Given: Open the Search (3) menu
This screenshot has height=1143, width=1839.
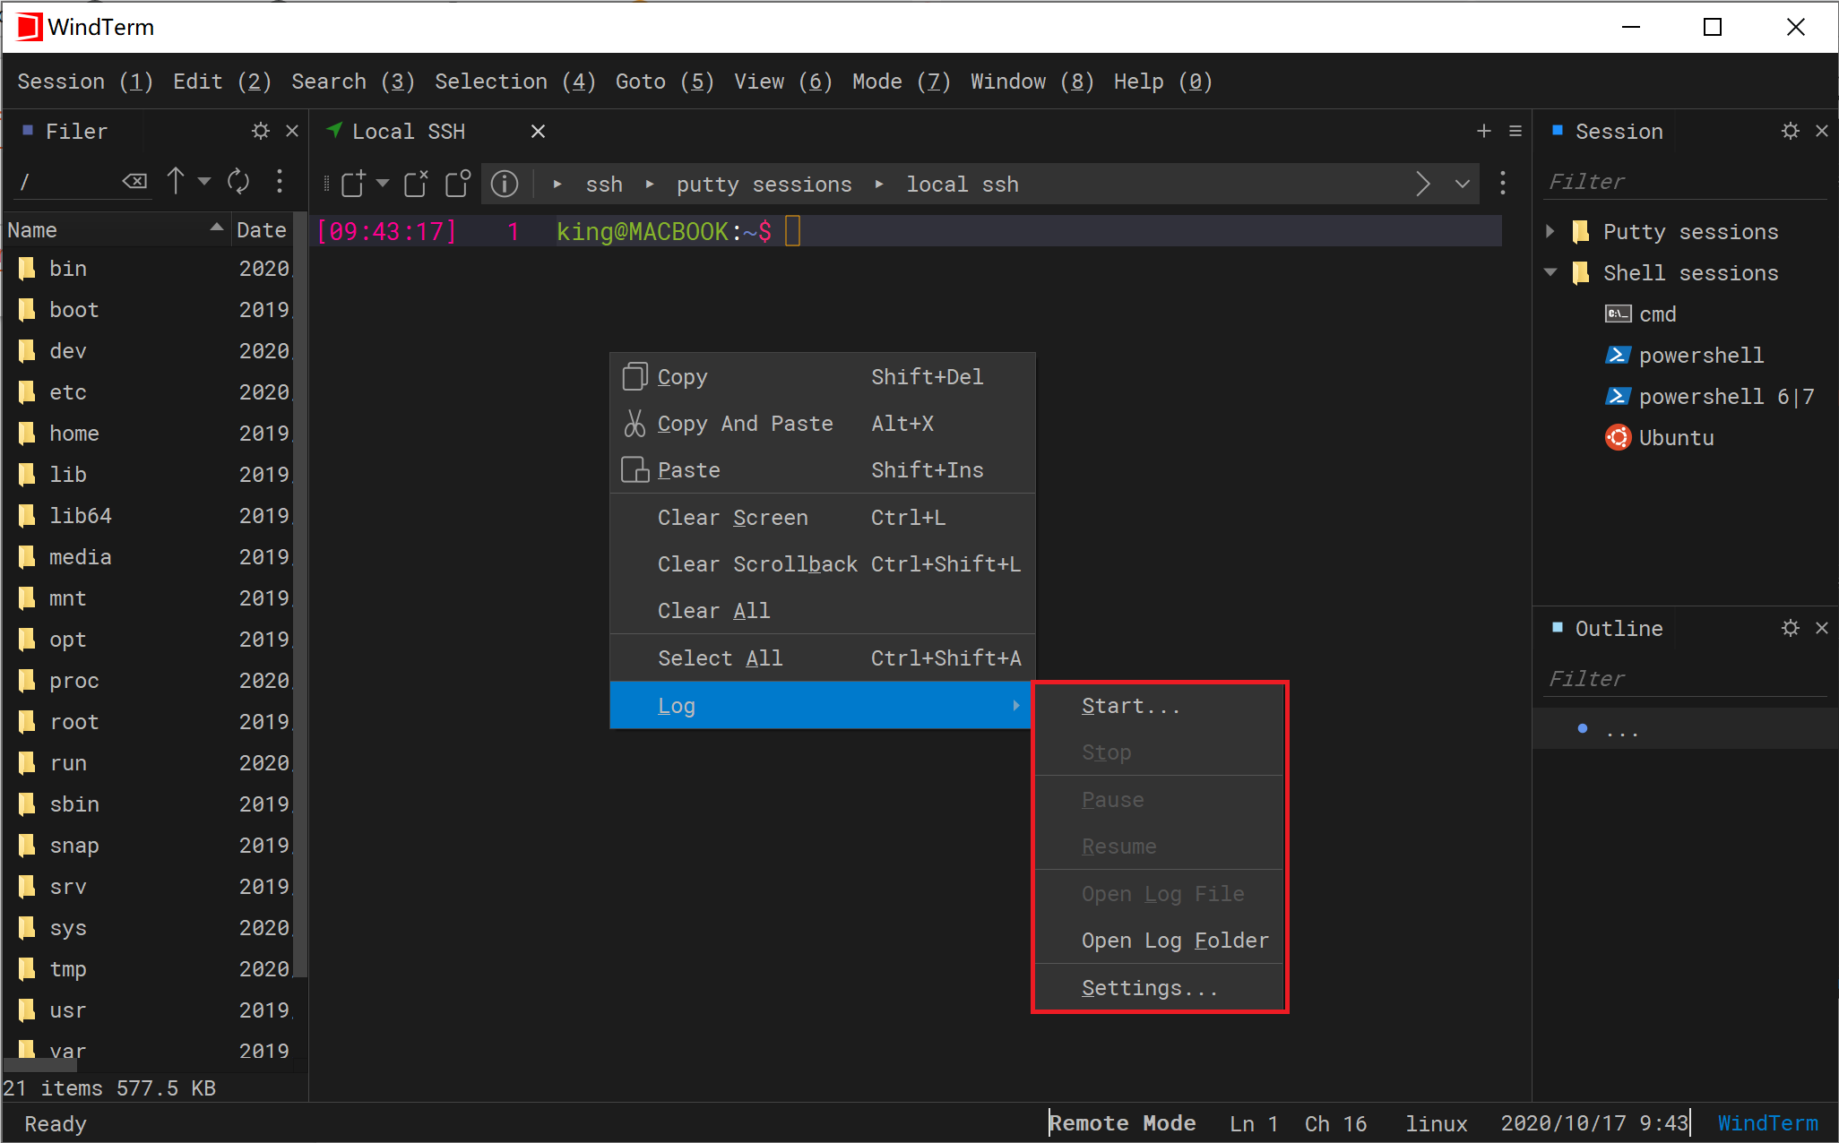Looking at the screenshot, I should click(x=353, y=82).
